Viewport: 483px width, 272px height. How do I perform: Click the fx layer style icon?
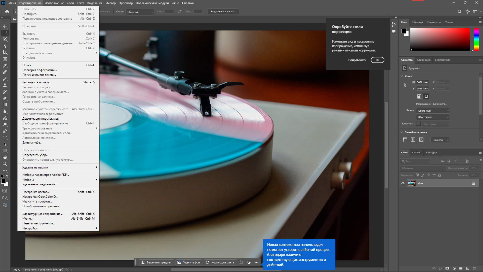pos(440,268)
